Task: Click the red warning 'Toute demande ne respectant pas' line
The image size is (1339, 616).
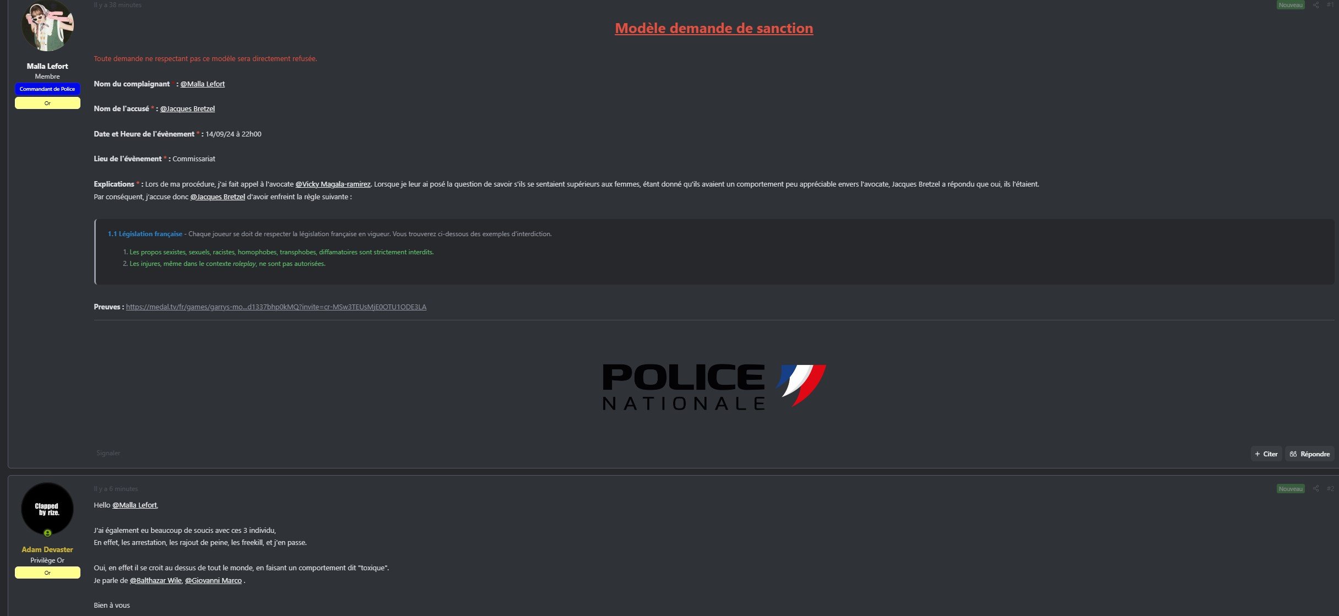Action: pos(205,58)
